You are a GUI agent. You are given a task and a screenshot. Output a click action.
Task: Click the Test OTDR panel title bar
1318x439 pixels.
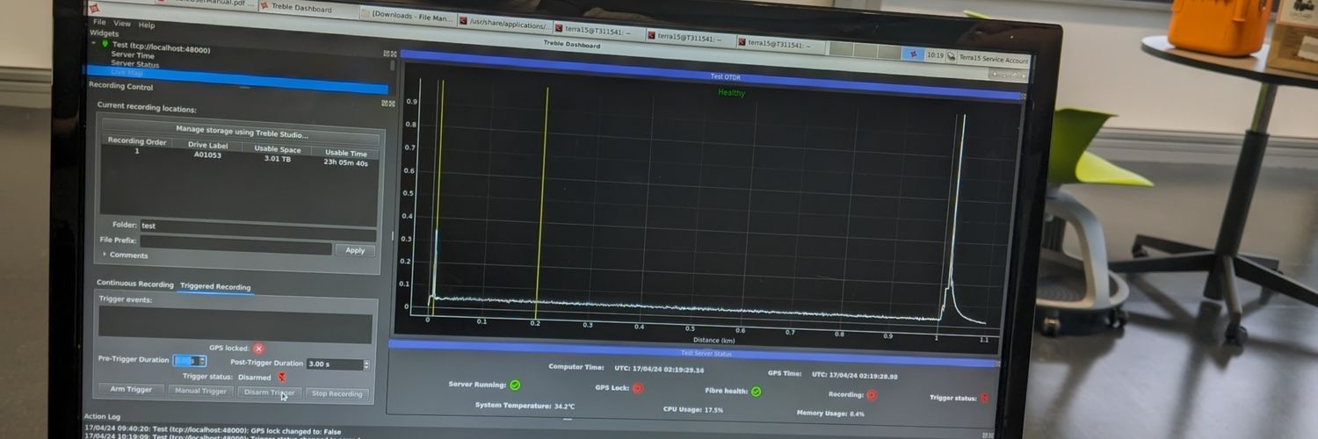[x=712, y=76]
